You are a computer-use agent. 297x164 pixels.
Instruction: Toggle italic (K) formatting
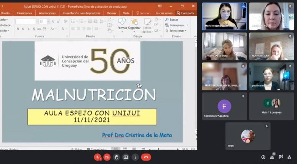point(23,29)
